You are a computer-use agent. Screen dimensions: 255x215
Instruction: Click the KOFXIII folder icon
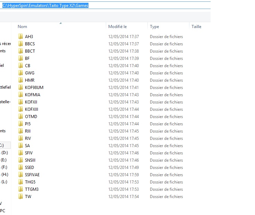20,109
